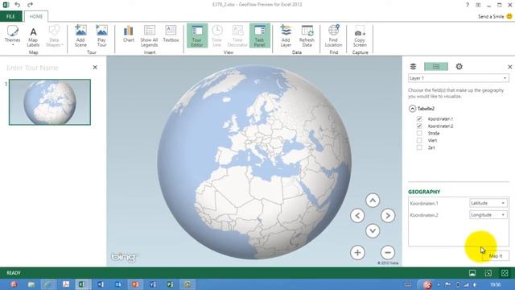Click Refresh Data
Image resolution: width=515 pixels, height=290 pixels.
(x=307, y=36)
